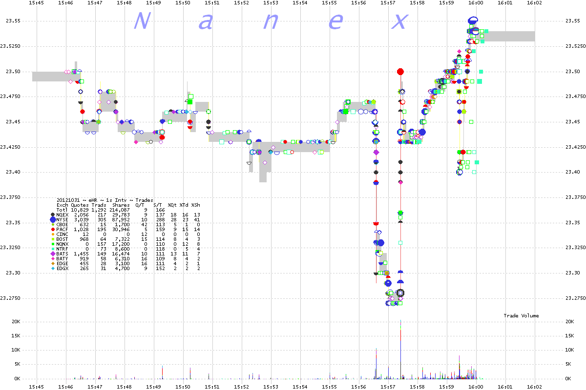Click the tallest trade volume spike
This screenshot has width=586, height=390.
[x=401, y=349]
